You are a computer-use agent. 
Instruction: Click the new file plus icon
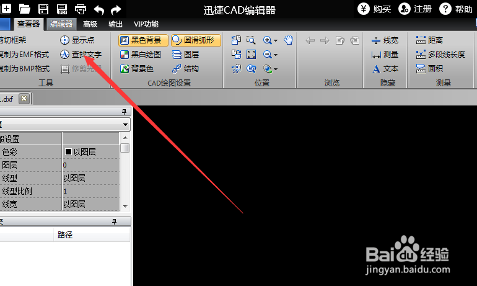[x=6, y=9]
